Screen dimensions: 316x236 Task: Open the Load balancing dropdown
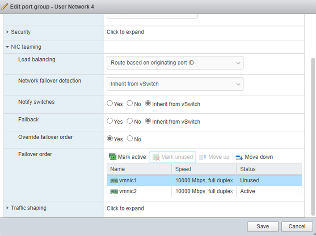[x=175, y=63]
